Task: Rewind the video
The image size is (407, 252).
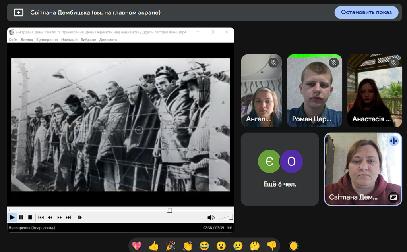Action: coord(50,217)
